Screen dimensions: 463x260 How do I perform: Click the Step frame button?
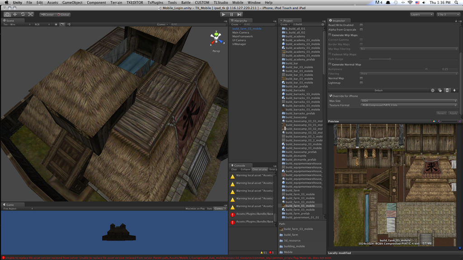pyautogui.click(x=240, y=14)
